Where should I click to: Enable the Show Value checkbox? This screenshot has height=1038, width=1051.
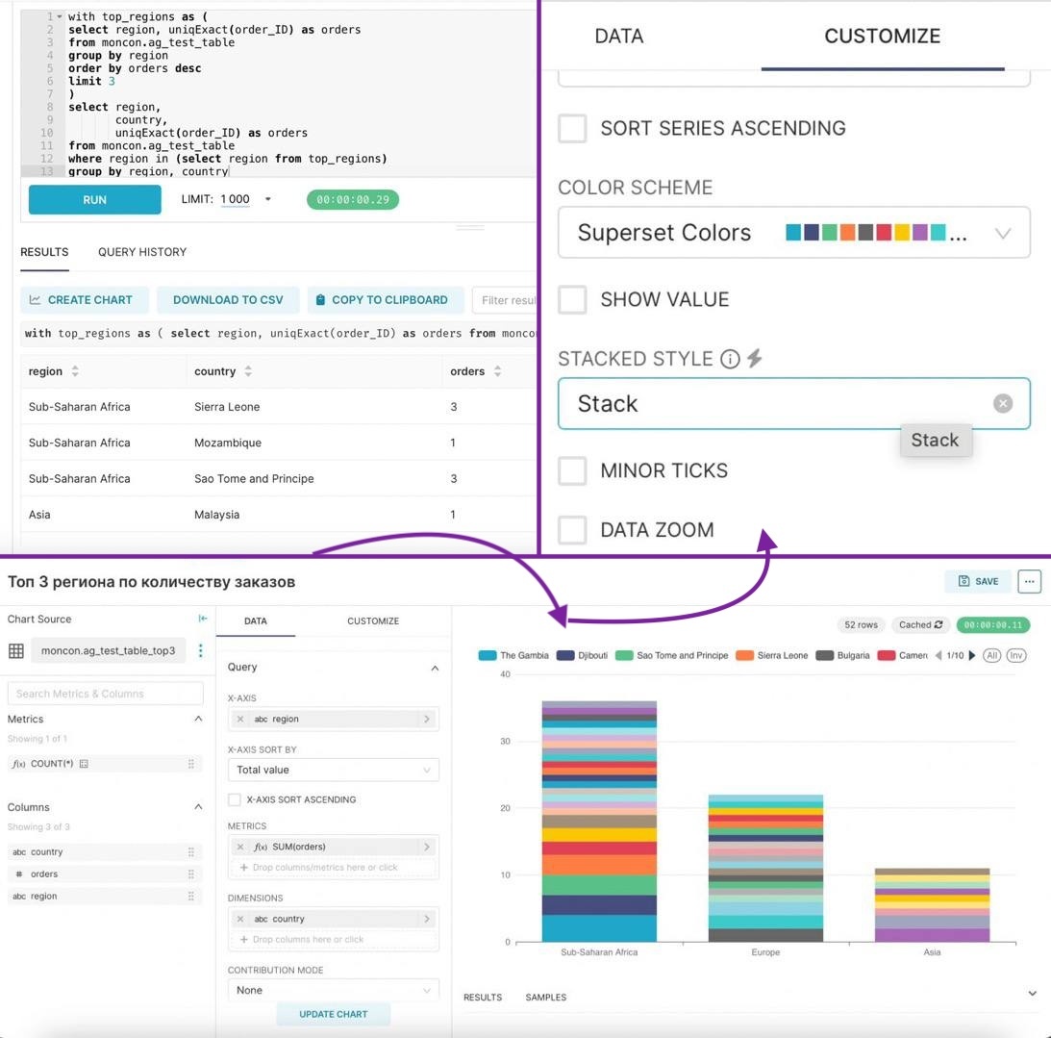[572, 299]
